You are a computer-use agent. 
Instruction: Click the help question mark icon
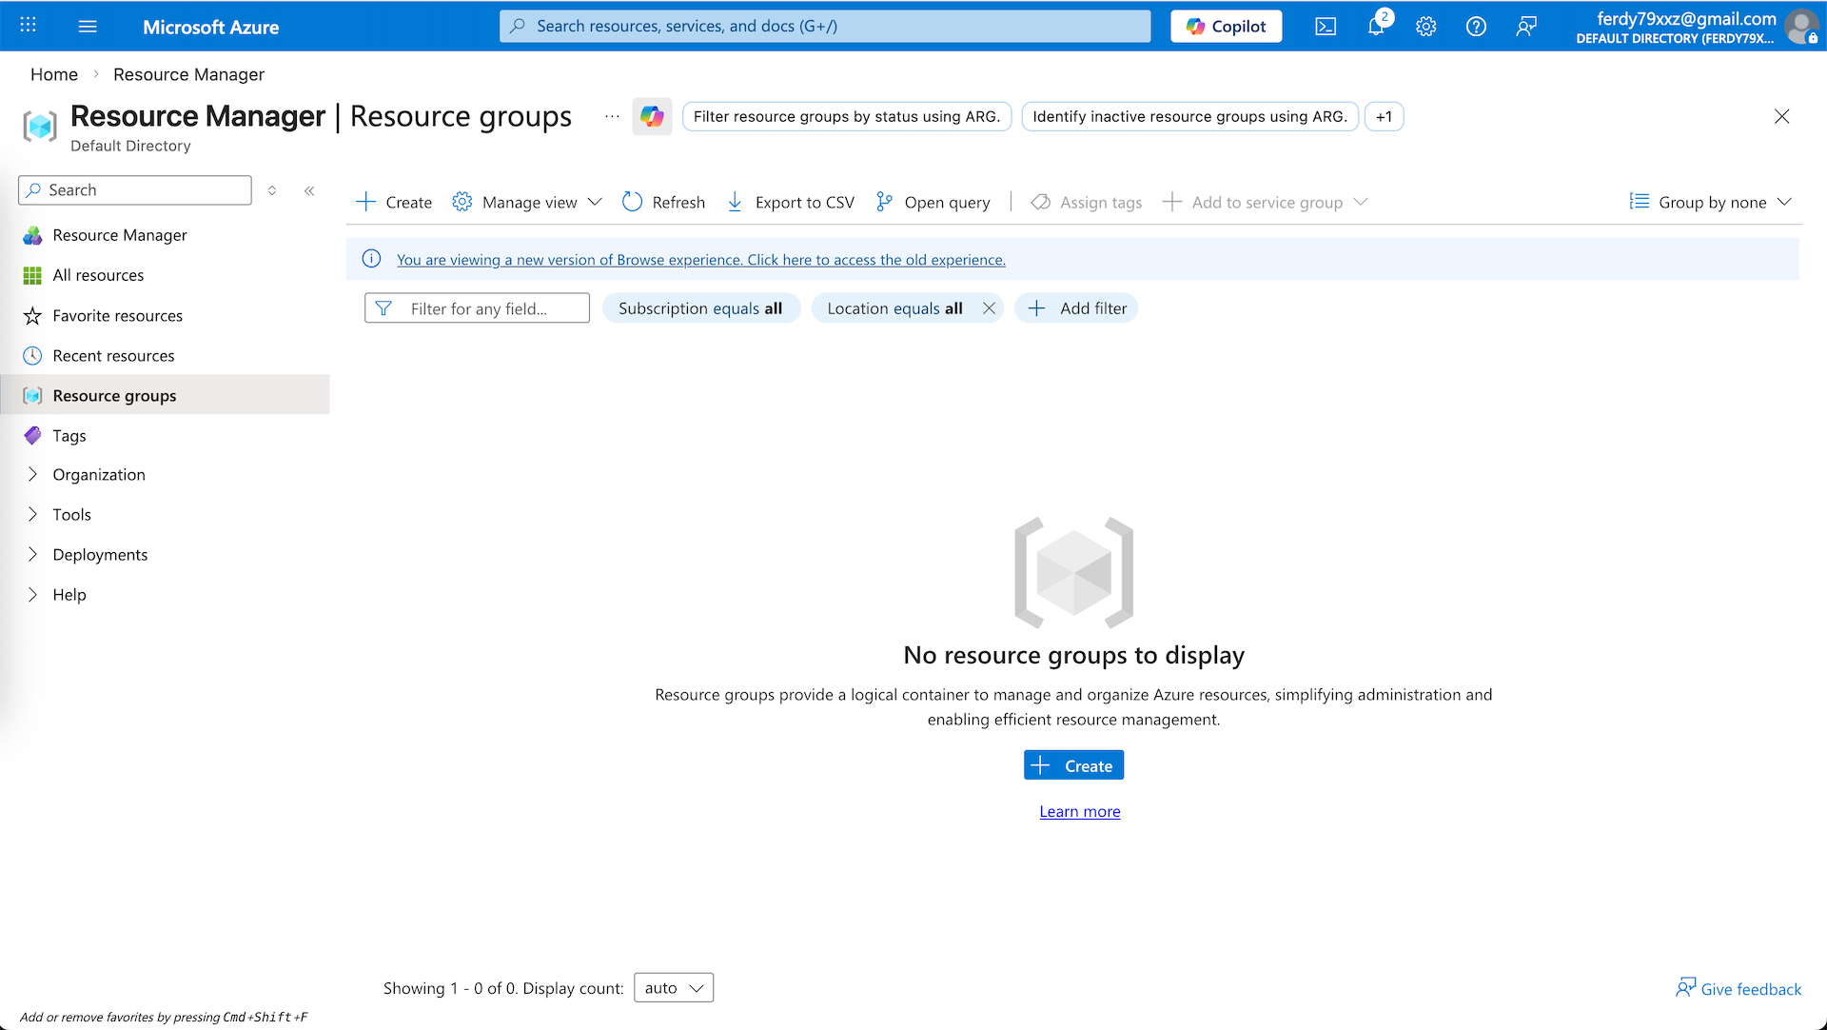tap(1476, 27)
